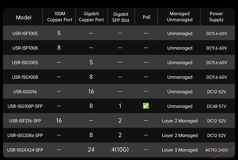The image size is (238, 160).
Task: Open the USR-ISG1005 model entry
Action: point(25,63)
